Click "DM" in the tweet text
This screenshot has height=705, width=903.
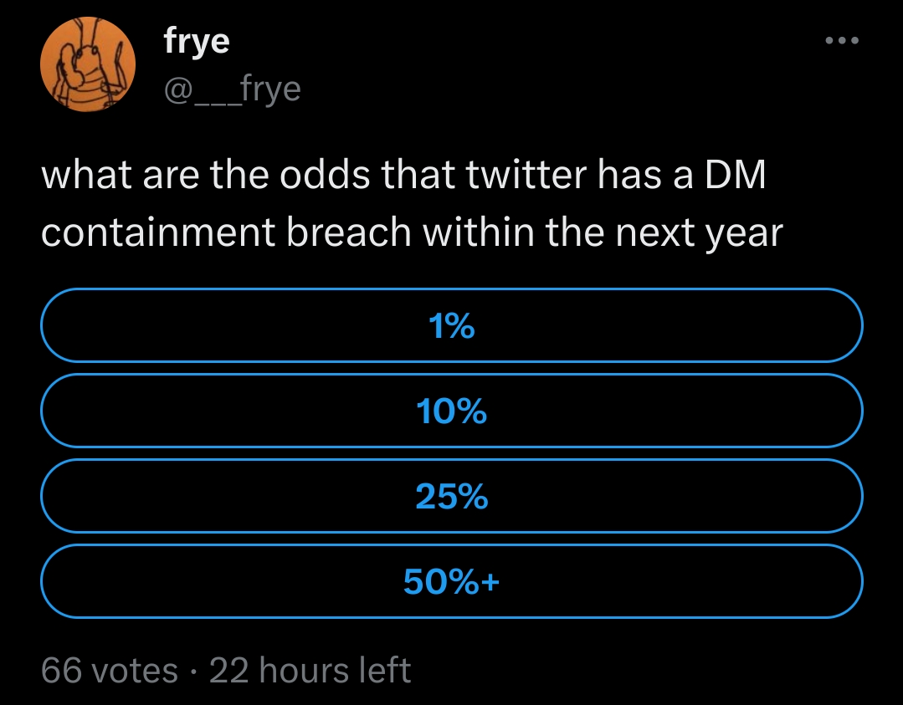[x=736, y=176]
